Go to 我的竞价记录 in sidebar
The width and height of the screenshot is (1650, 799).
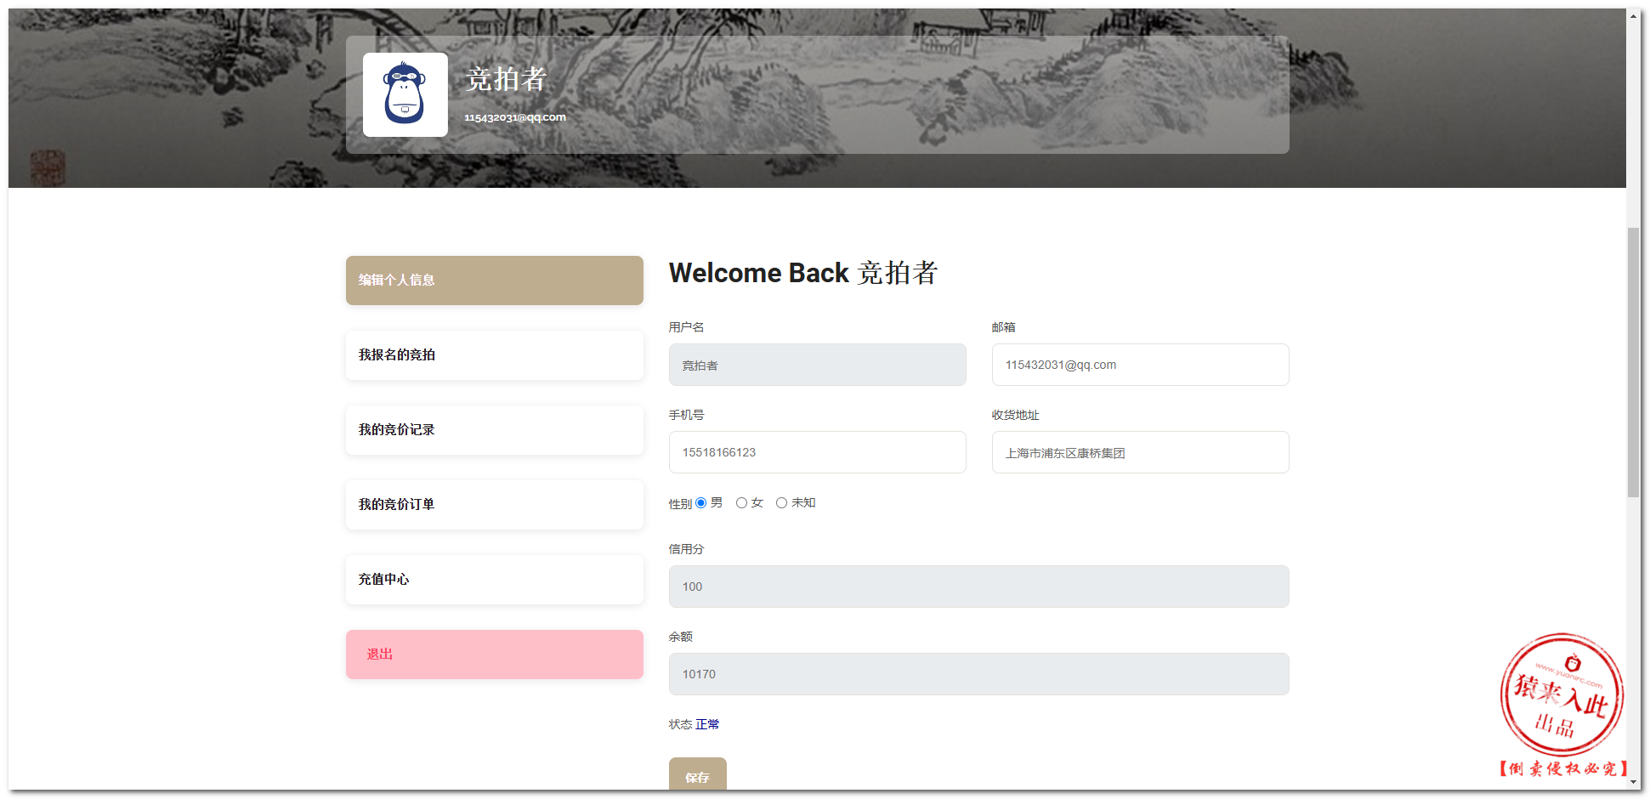495,430
